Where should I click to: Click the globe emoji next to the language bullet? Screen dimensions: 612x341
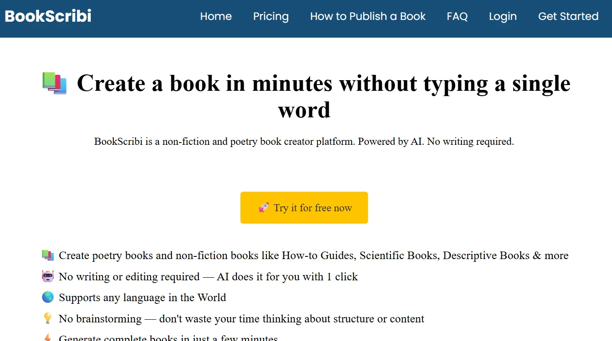(x=48, y=297)
